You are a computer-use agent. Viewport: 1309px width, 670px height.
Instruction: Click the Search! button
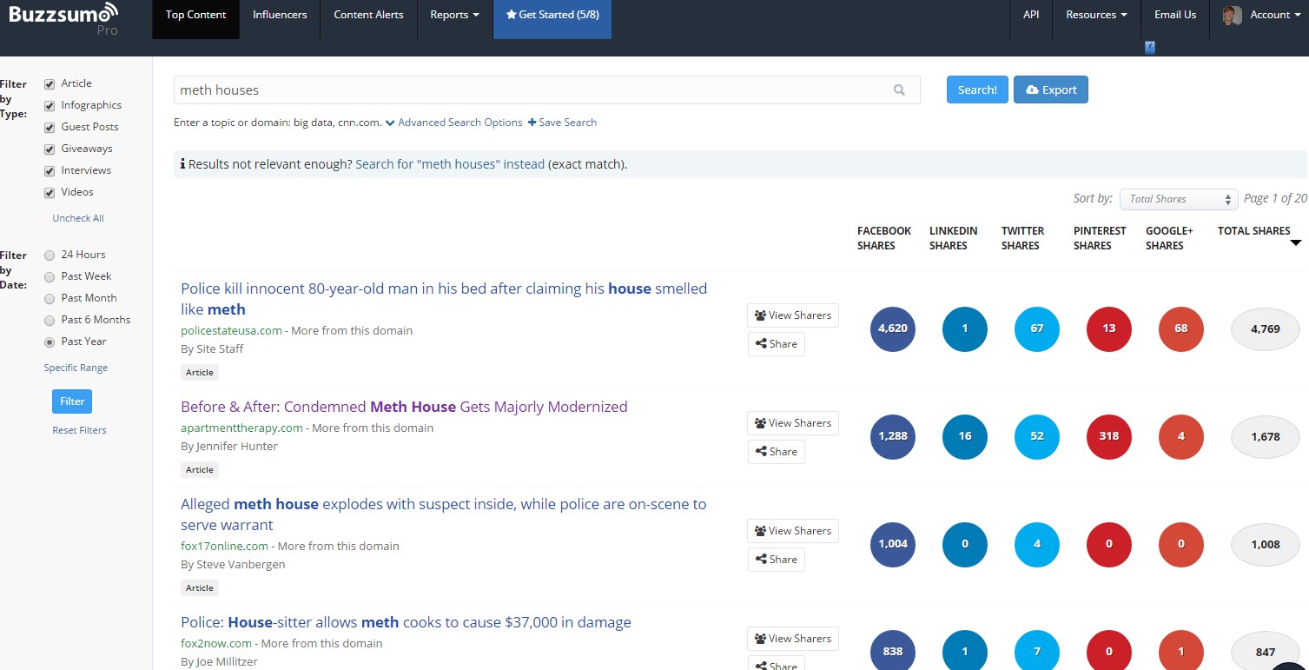coord(977,90)
